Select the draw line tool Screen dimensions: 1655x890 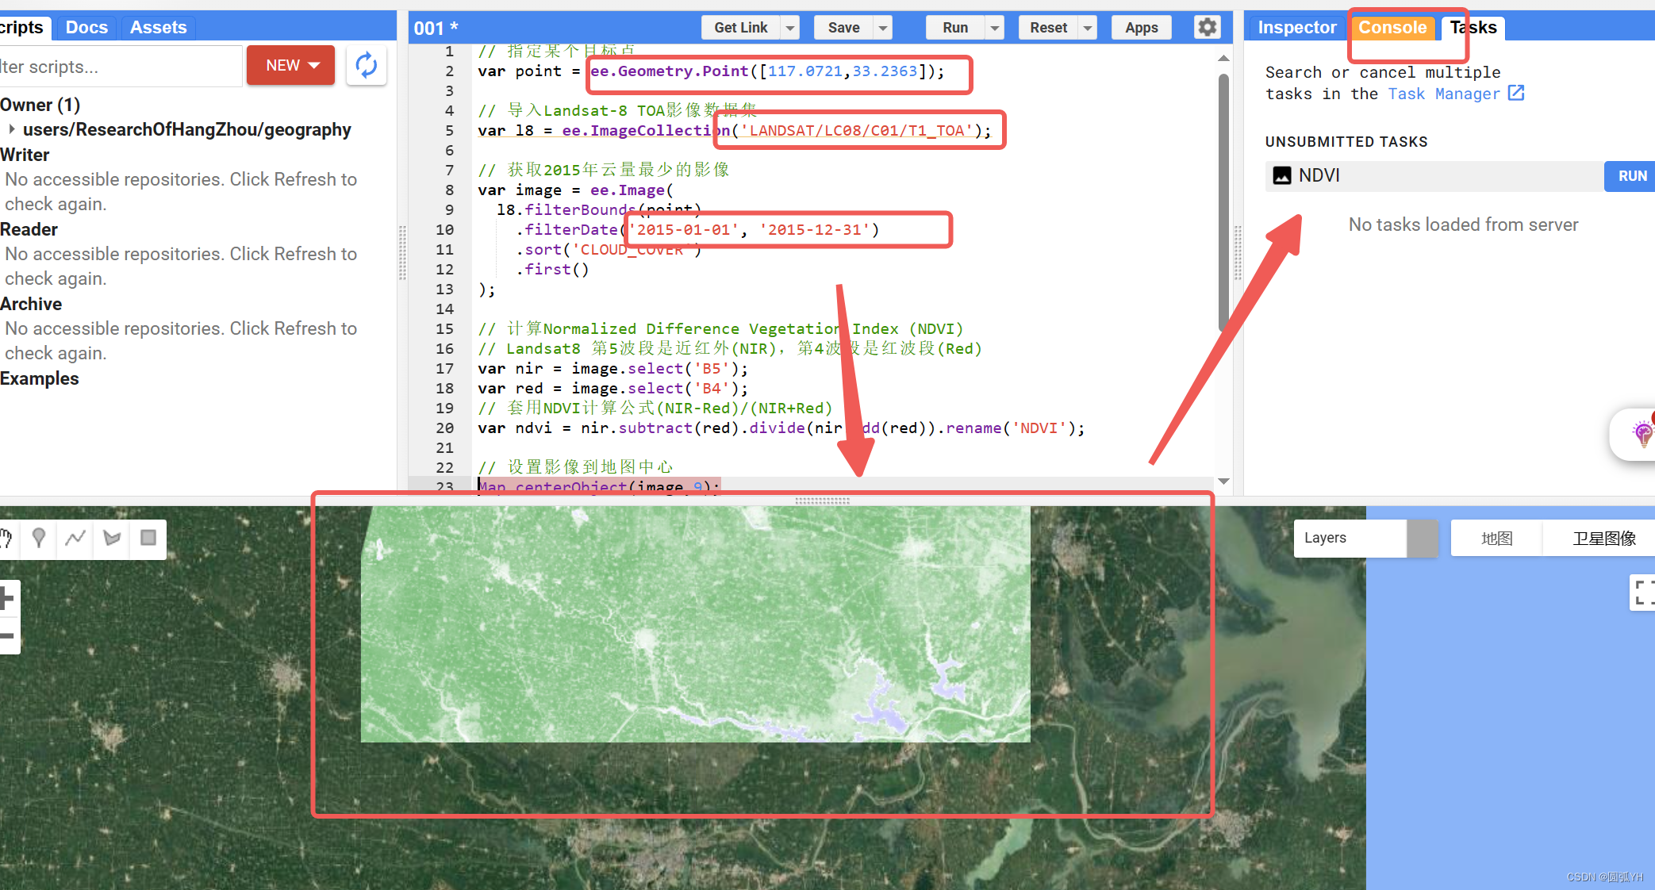(75, 539)
